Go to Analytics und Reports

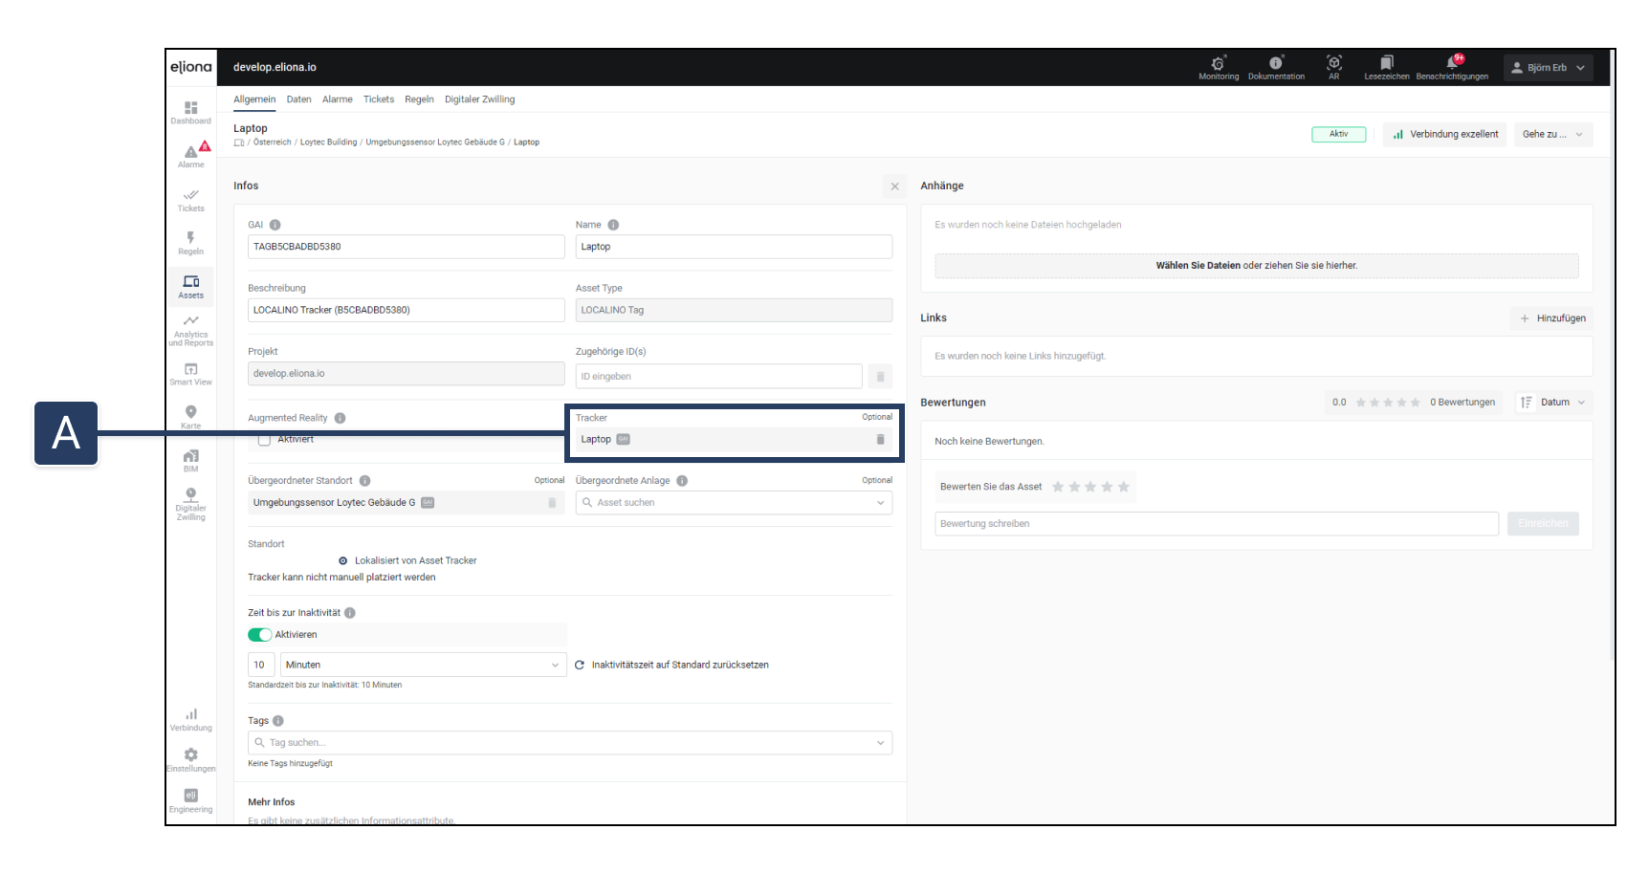click(x=190, y=330)
